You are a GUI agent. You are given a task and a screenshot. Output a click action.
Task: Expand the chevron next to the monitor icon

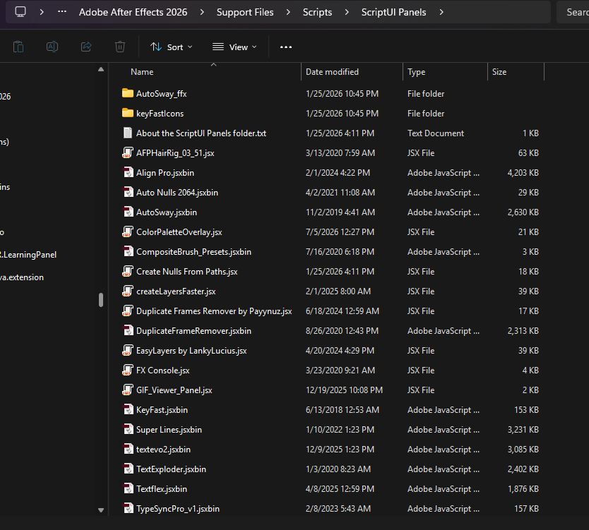point(42,12)
